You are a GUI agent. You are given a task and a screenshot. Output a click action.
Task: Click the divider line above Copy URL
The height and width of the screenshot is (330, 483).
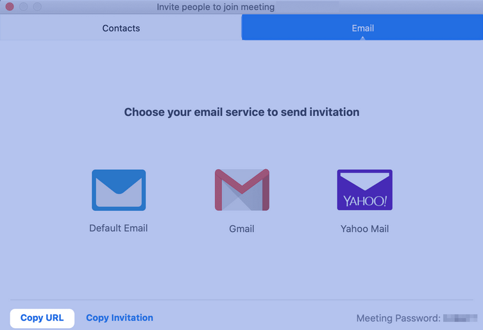242,299
